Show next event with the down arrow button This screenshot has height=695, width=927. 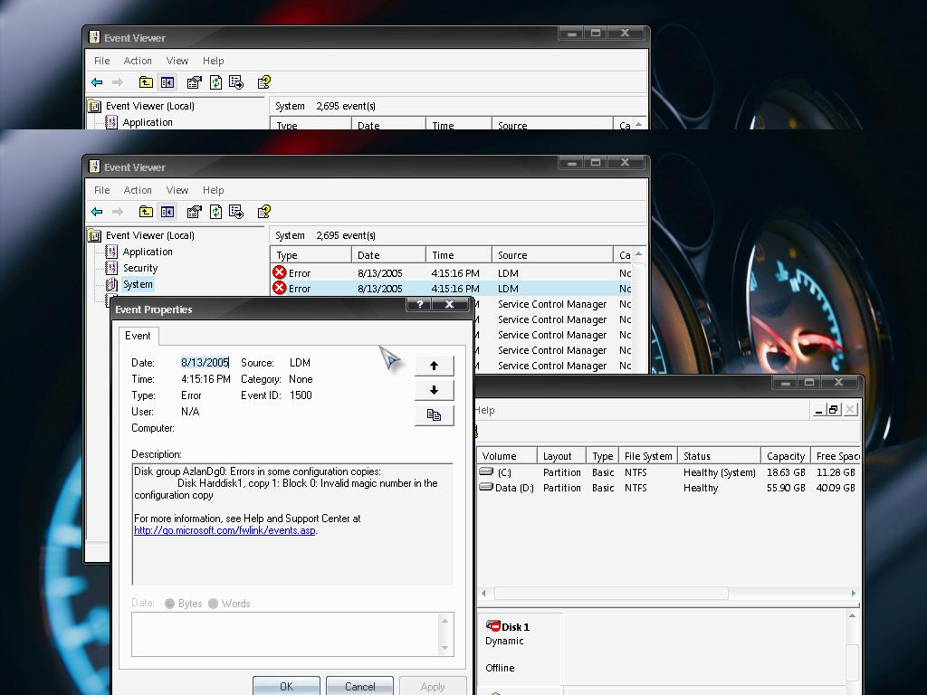coord(434,390)
